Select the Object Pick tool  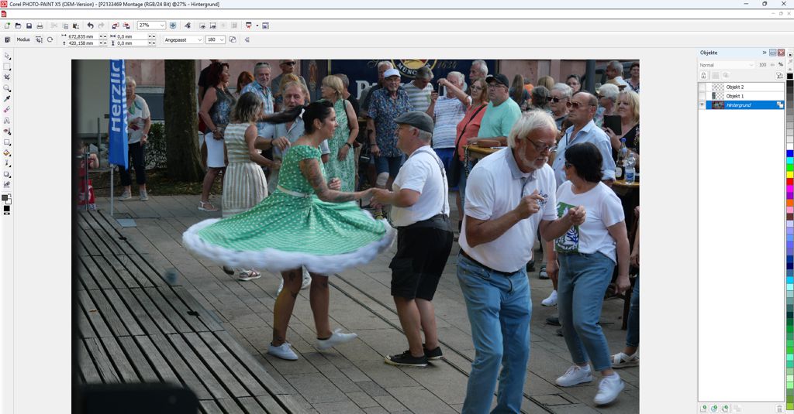(7, 56)
